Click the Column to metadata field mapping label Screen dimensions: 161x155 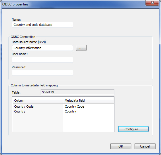34,86
